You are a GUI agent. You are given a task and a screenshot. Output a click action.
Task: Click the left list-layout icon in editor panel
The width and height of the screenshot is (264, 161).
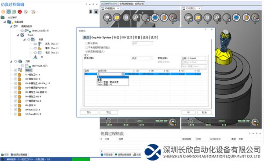91,11
